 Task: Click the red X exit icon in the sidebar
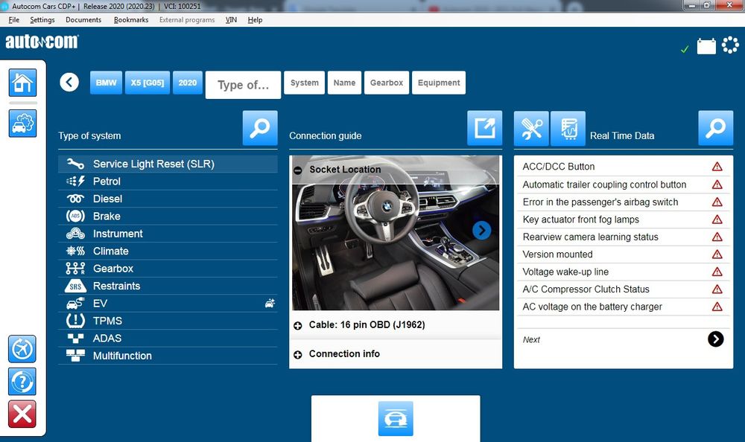tap(22, 414)
